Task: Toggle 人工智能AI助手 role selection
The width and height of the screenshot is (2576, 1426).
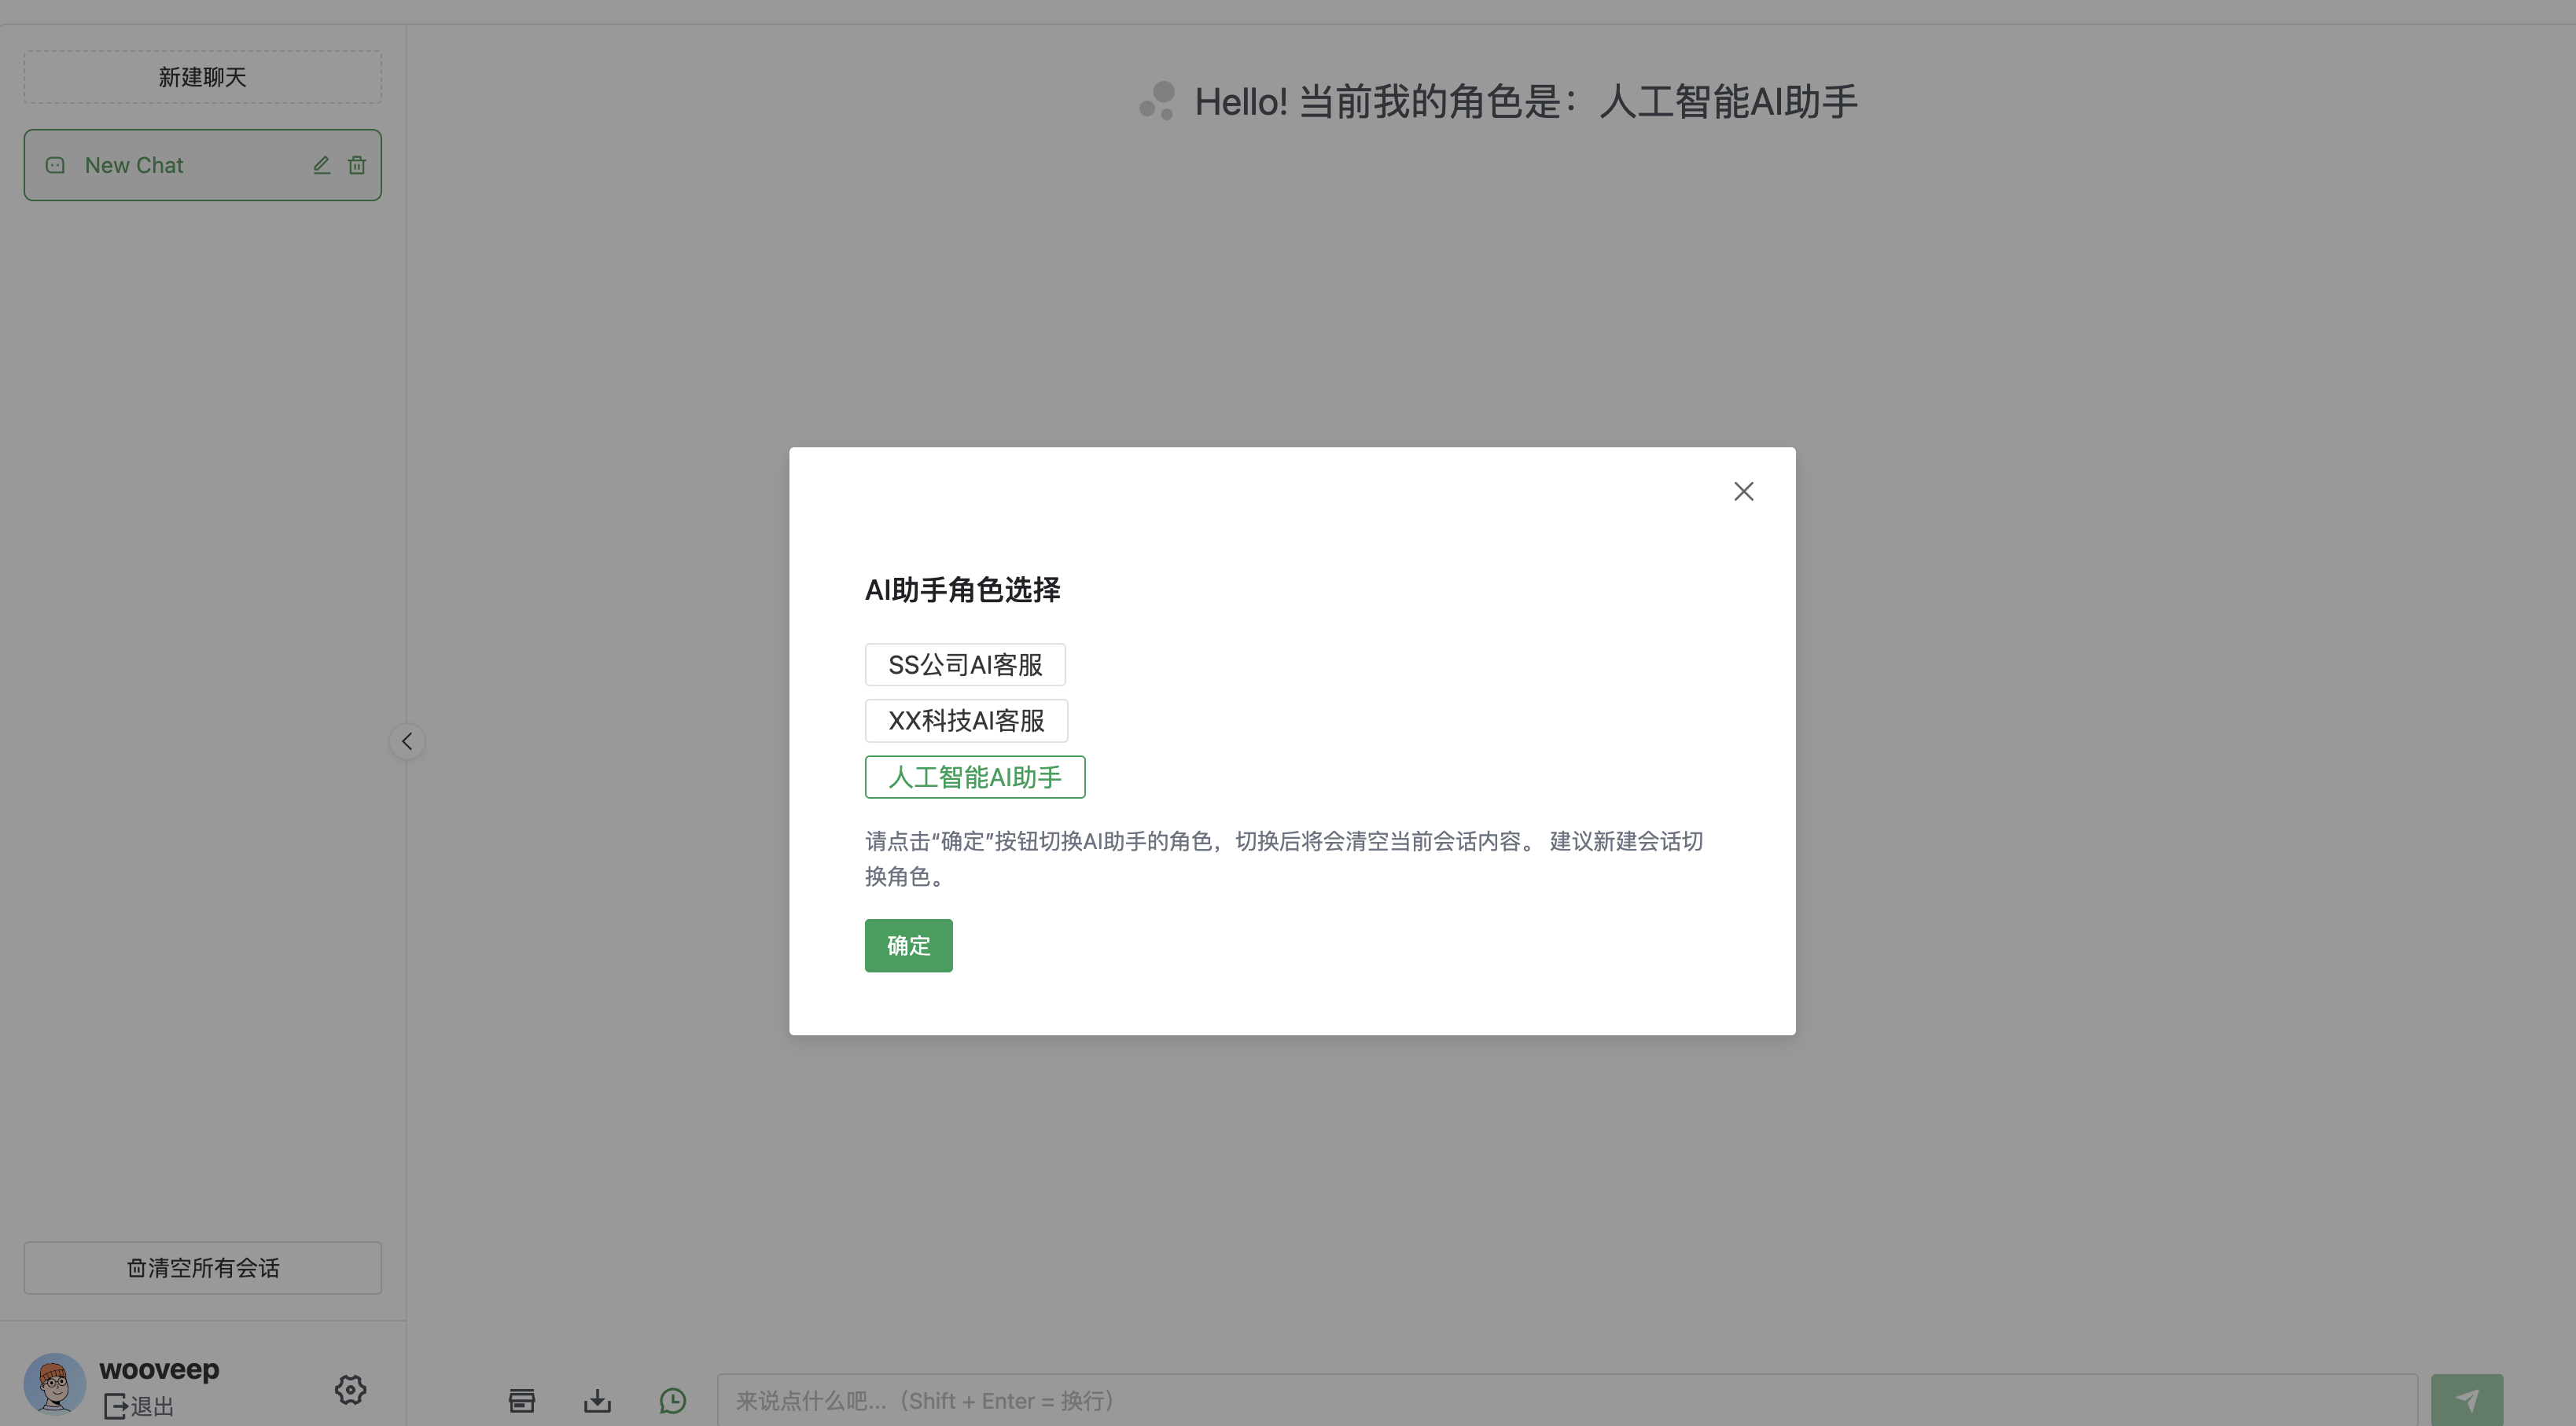Action: (x=974, y=776)
